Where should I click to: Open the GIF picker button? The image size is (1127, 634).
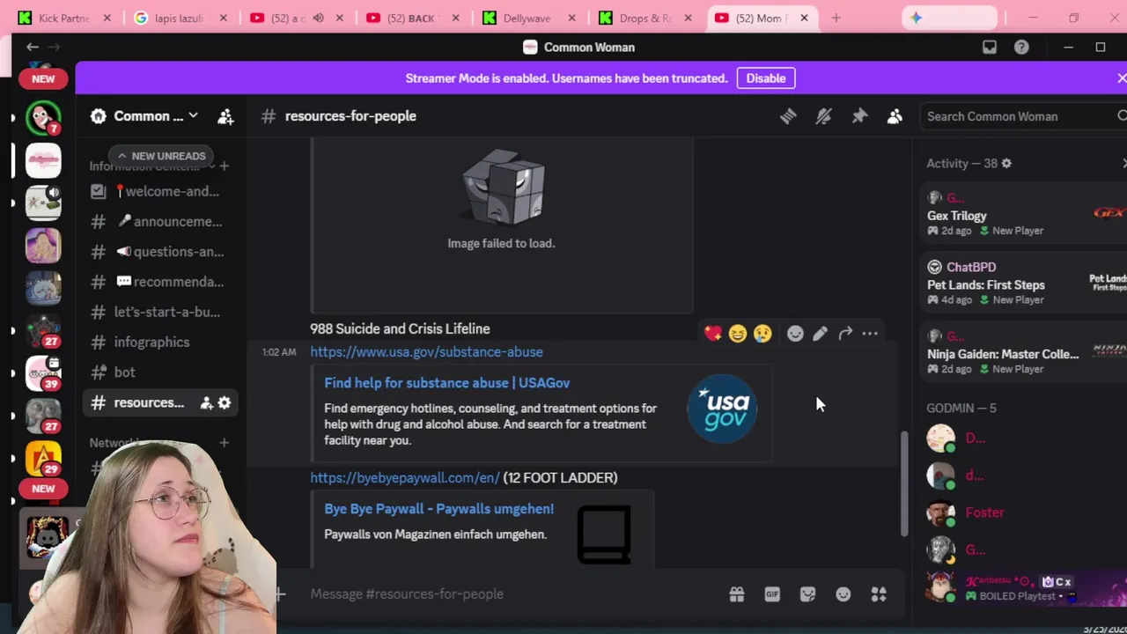772,594
